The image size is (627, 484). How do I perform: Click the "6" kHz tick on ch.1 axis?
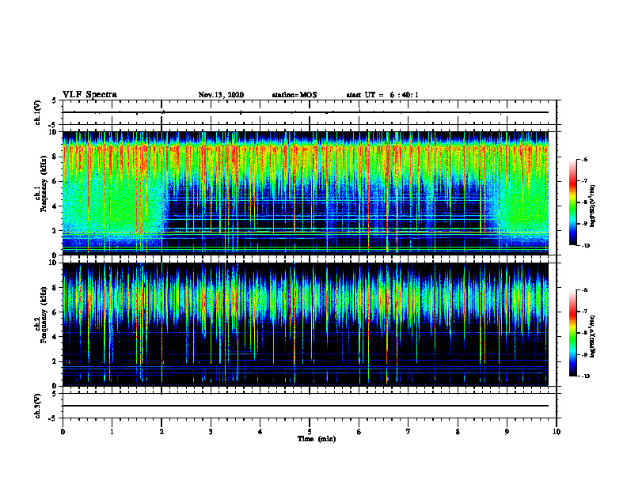tap(56, 181)
